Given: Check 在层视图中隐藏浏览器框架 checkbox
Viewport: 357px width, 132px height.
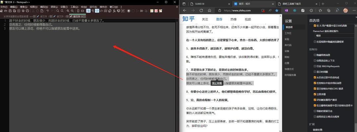Looking at the screenshot, I should pos(315,42).
